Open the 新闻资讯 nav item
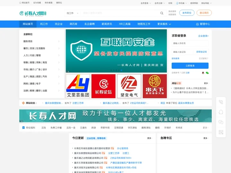The height and width of the screenshot is (173, 231). point(107,24)
